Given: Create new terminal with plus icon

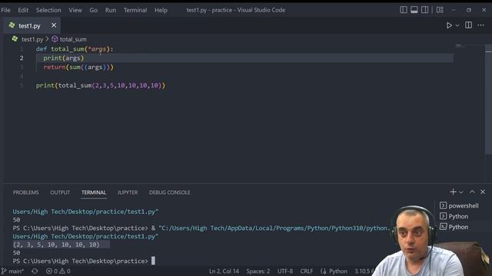Looking at the screenshot, I should [x=453, y=192].
